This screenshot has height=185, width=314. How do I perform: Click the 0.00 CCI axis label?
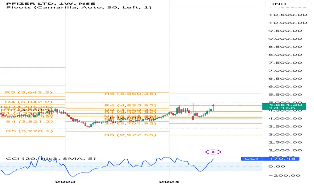[x=277, y=166]
